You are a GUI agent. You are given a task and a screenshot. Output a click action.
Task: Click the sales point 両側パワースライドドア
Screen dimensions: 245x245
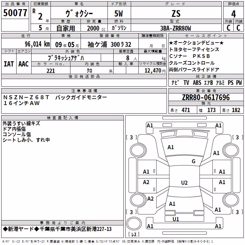[194, 70]
